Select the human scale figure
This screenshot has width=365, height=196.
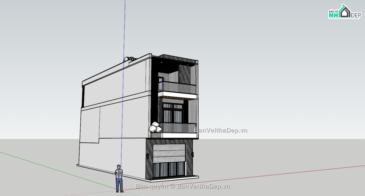119,178
